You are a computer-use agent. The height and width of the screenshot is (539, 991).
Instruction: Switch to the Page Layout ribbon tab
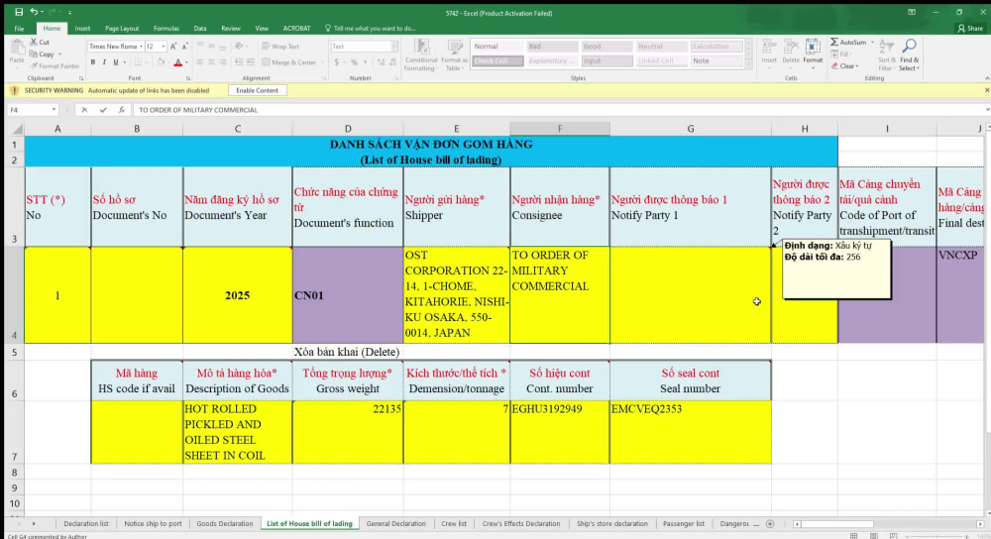coord(121,29)
